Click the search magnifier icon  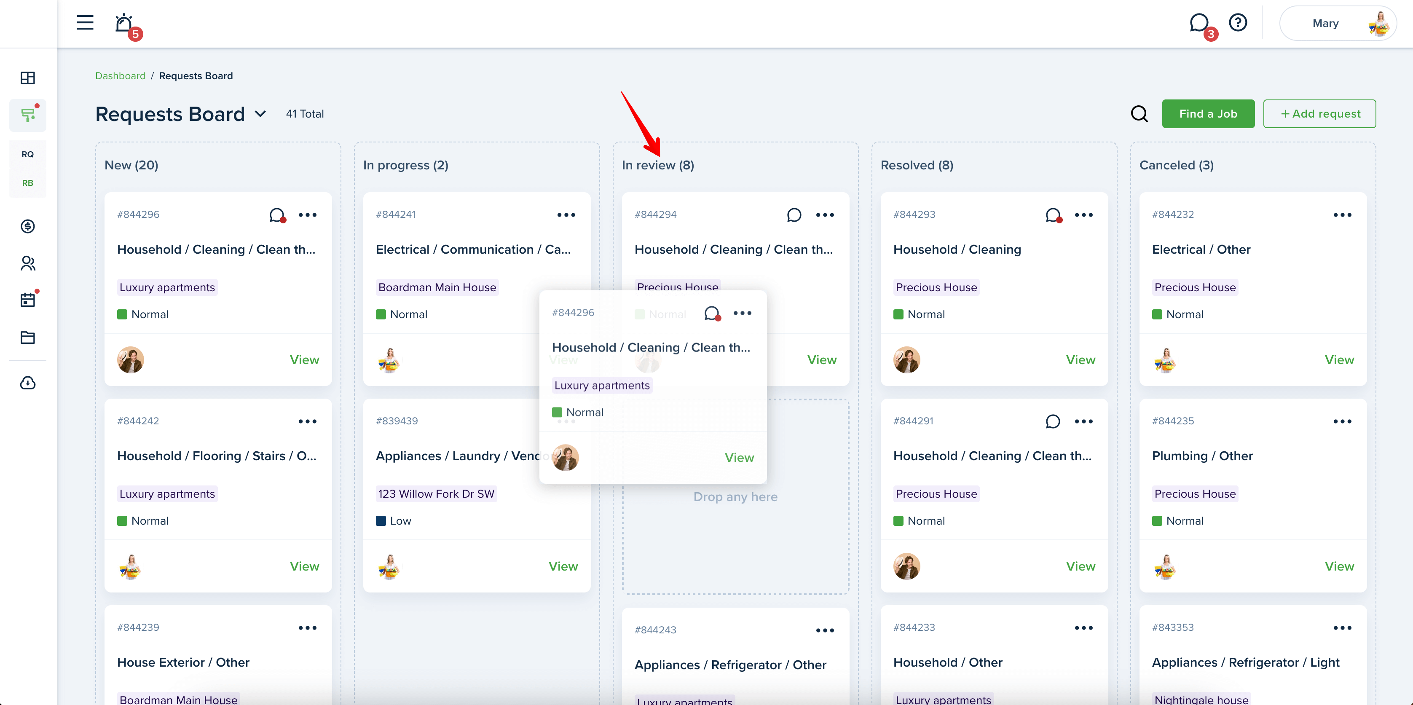pos(1139,114)
